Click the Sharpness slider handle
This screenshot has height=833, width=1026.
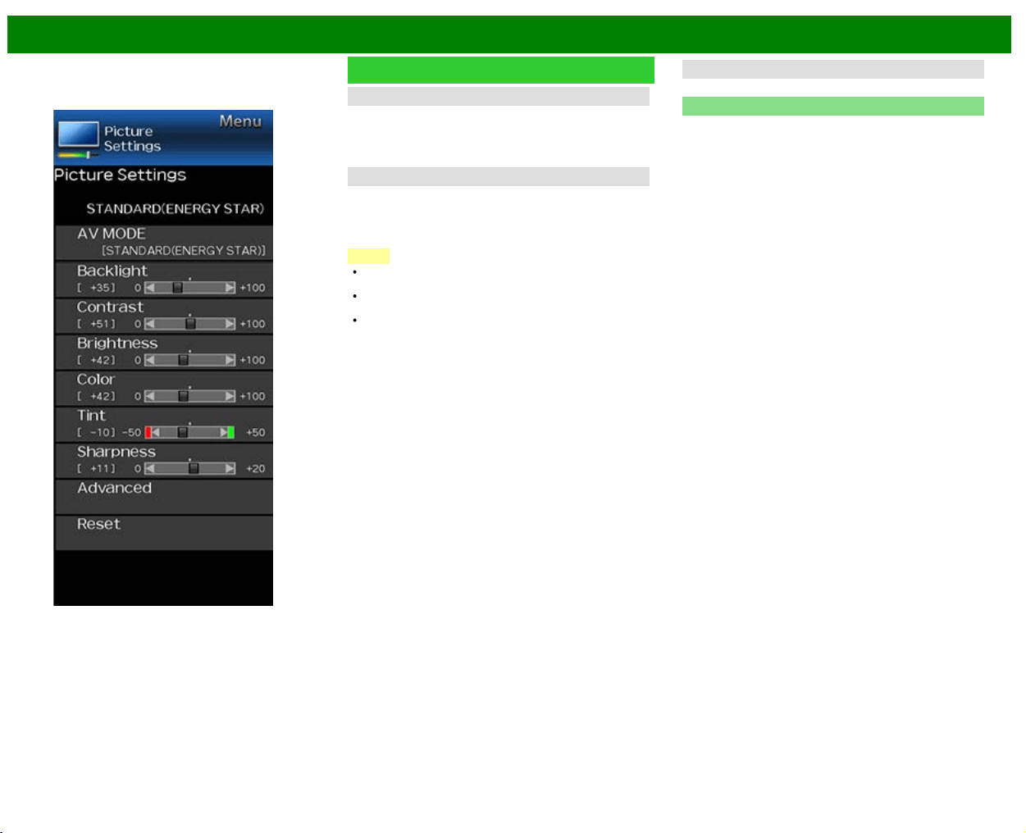[x=194, y=468]
